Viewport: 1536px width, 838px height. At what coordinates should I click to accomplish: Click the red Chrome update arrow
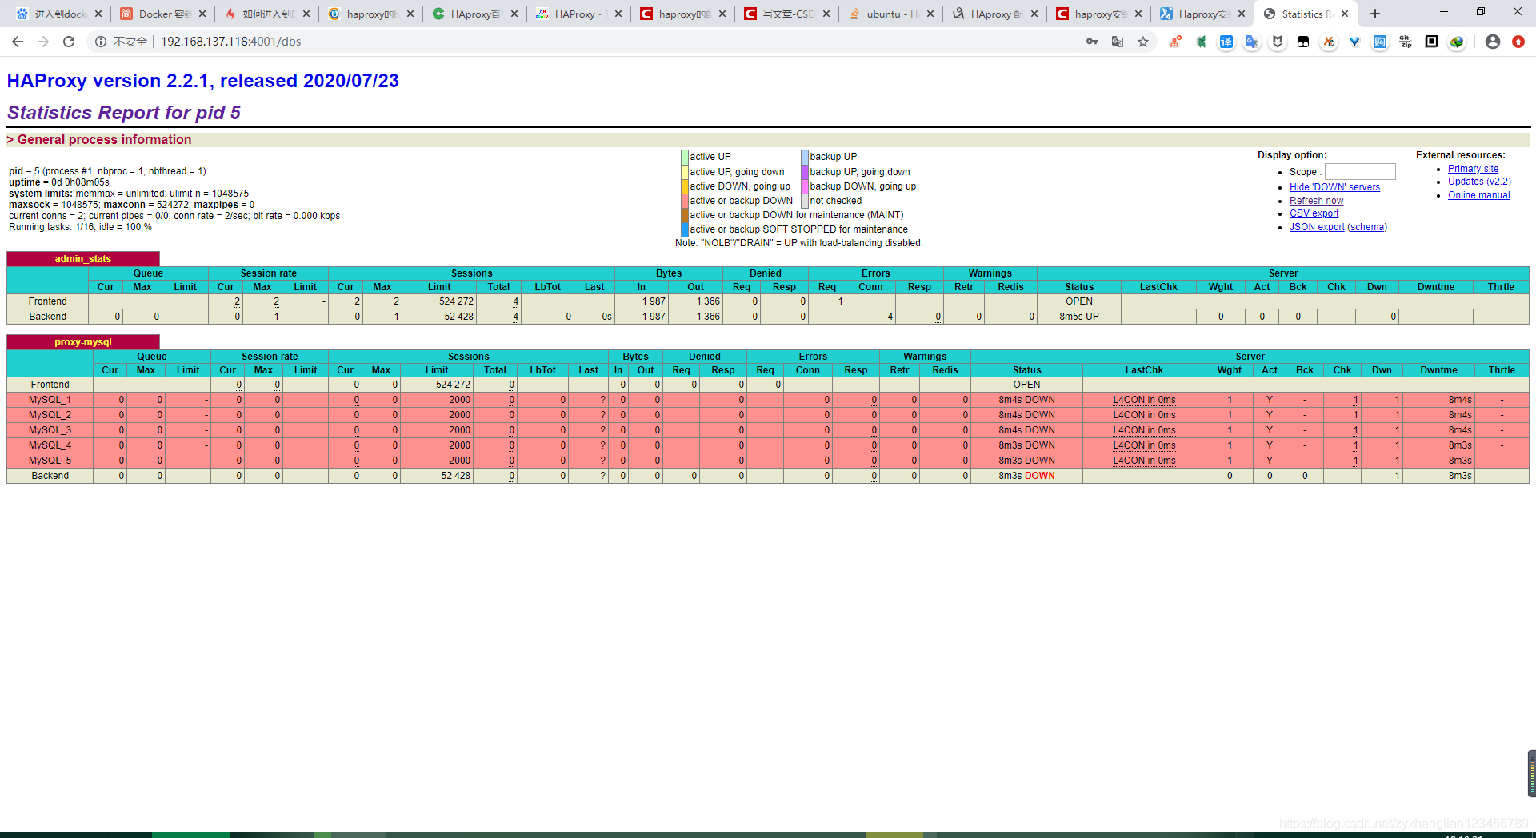[x=1518, y=42]
